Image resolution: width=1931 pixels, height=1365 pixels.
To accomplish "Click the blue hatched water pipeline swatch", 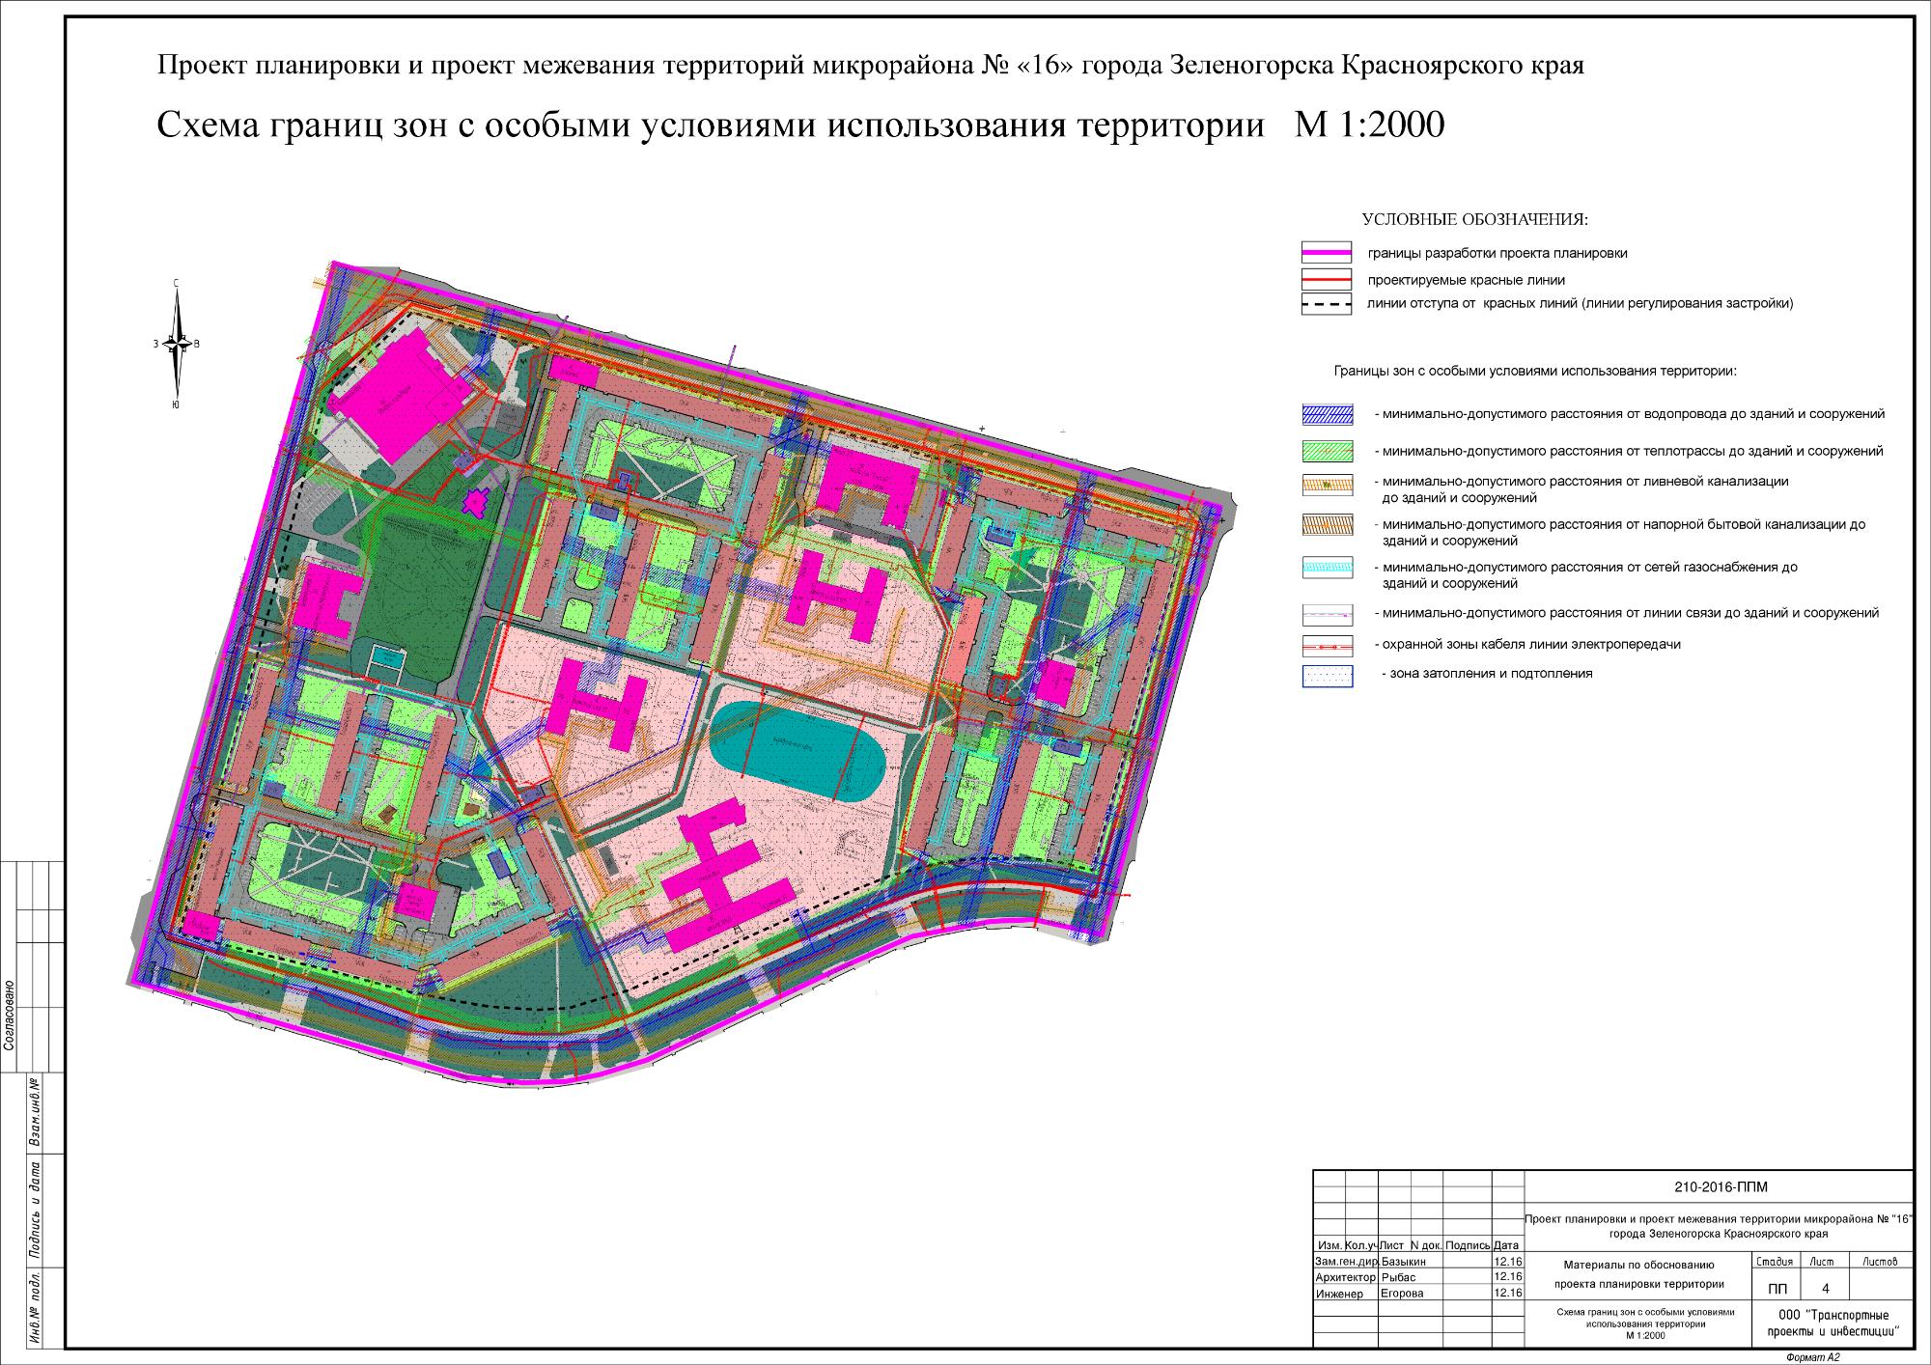I will [x=1328, y=414].
